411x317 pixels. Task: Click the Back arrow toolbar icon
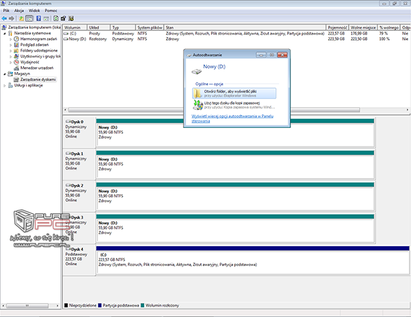coord(6,19)
